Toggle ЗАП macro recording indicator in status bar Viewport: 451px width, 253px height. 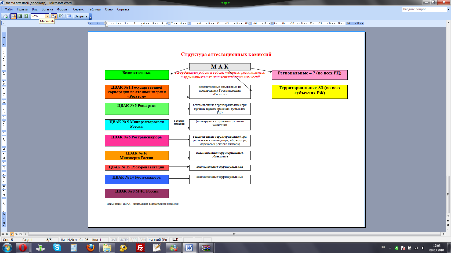pos(114,240)
